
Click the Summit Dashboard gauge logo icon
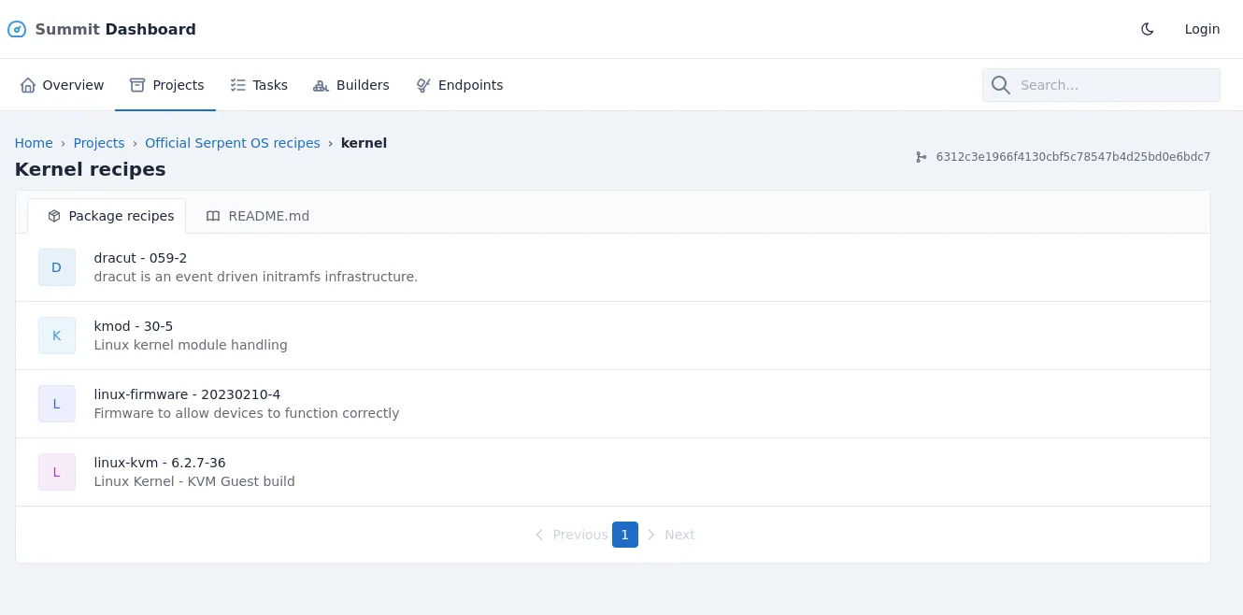coord(17,29)
